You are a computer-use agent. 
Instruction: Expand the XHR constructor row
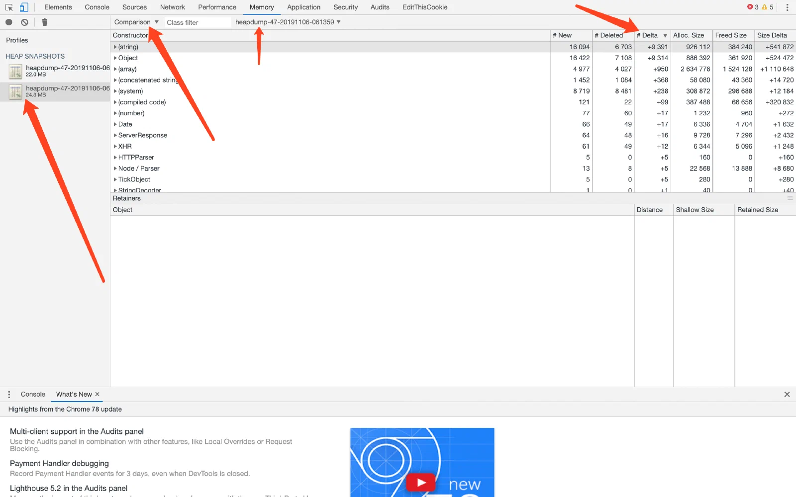(115, 146)
